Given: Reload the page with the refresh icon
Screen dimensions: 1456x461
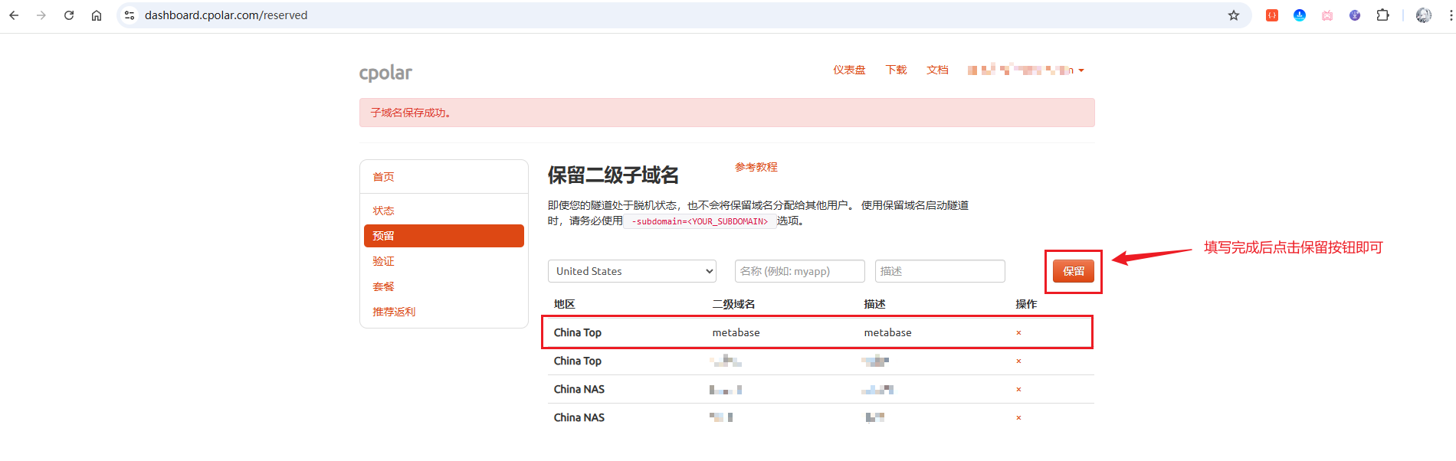Looking at the screenshot, I should pyautogui.click(x=69, y=15).
